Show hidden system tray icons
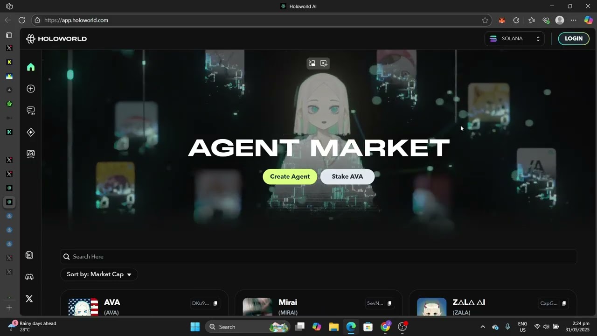Image resolution: width=597 pixels, height=336 pixels. pos(483,327)
